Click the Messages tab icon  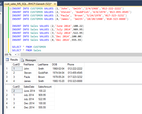22,60
